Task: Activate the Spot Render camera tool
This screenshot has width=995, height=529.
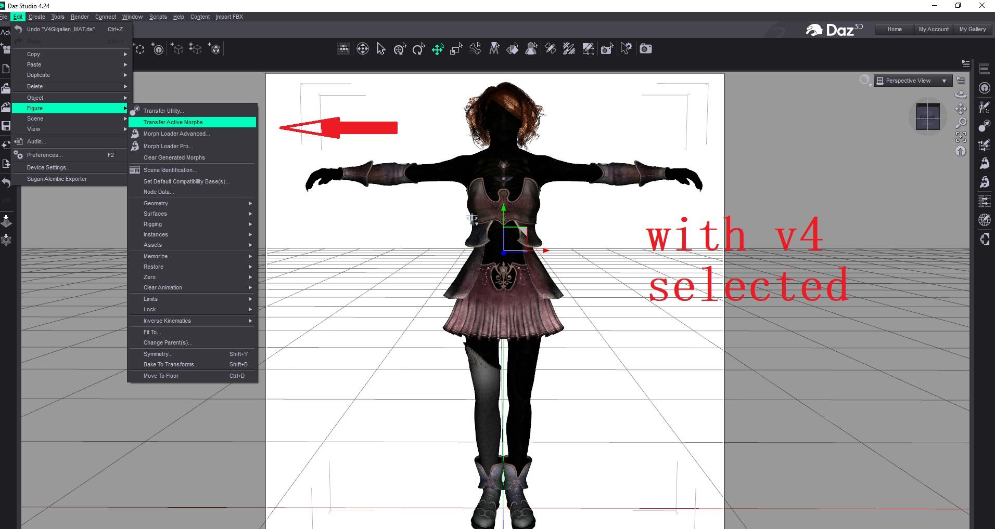Action: tap(607, 49)
